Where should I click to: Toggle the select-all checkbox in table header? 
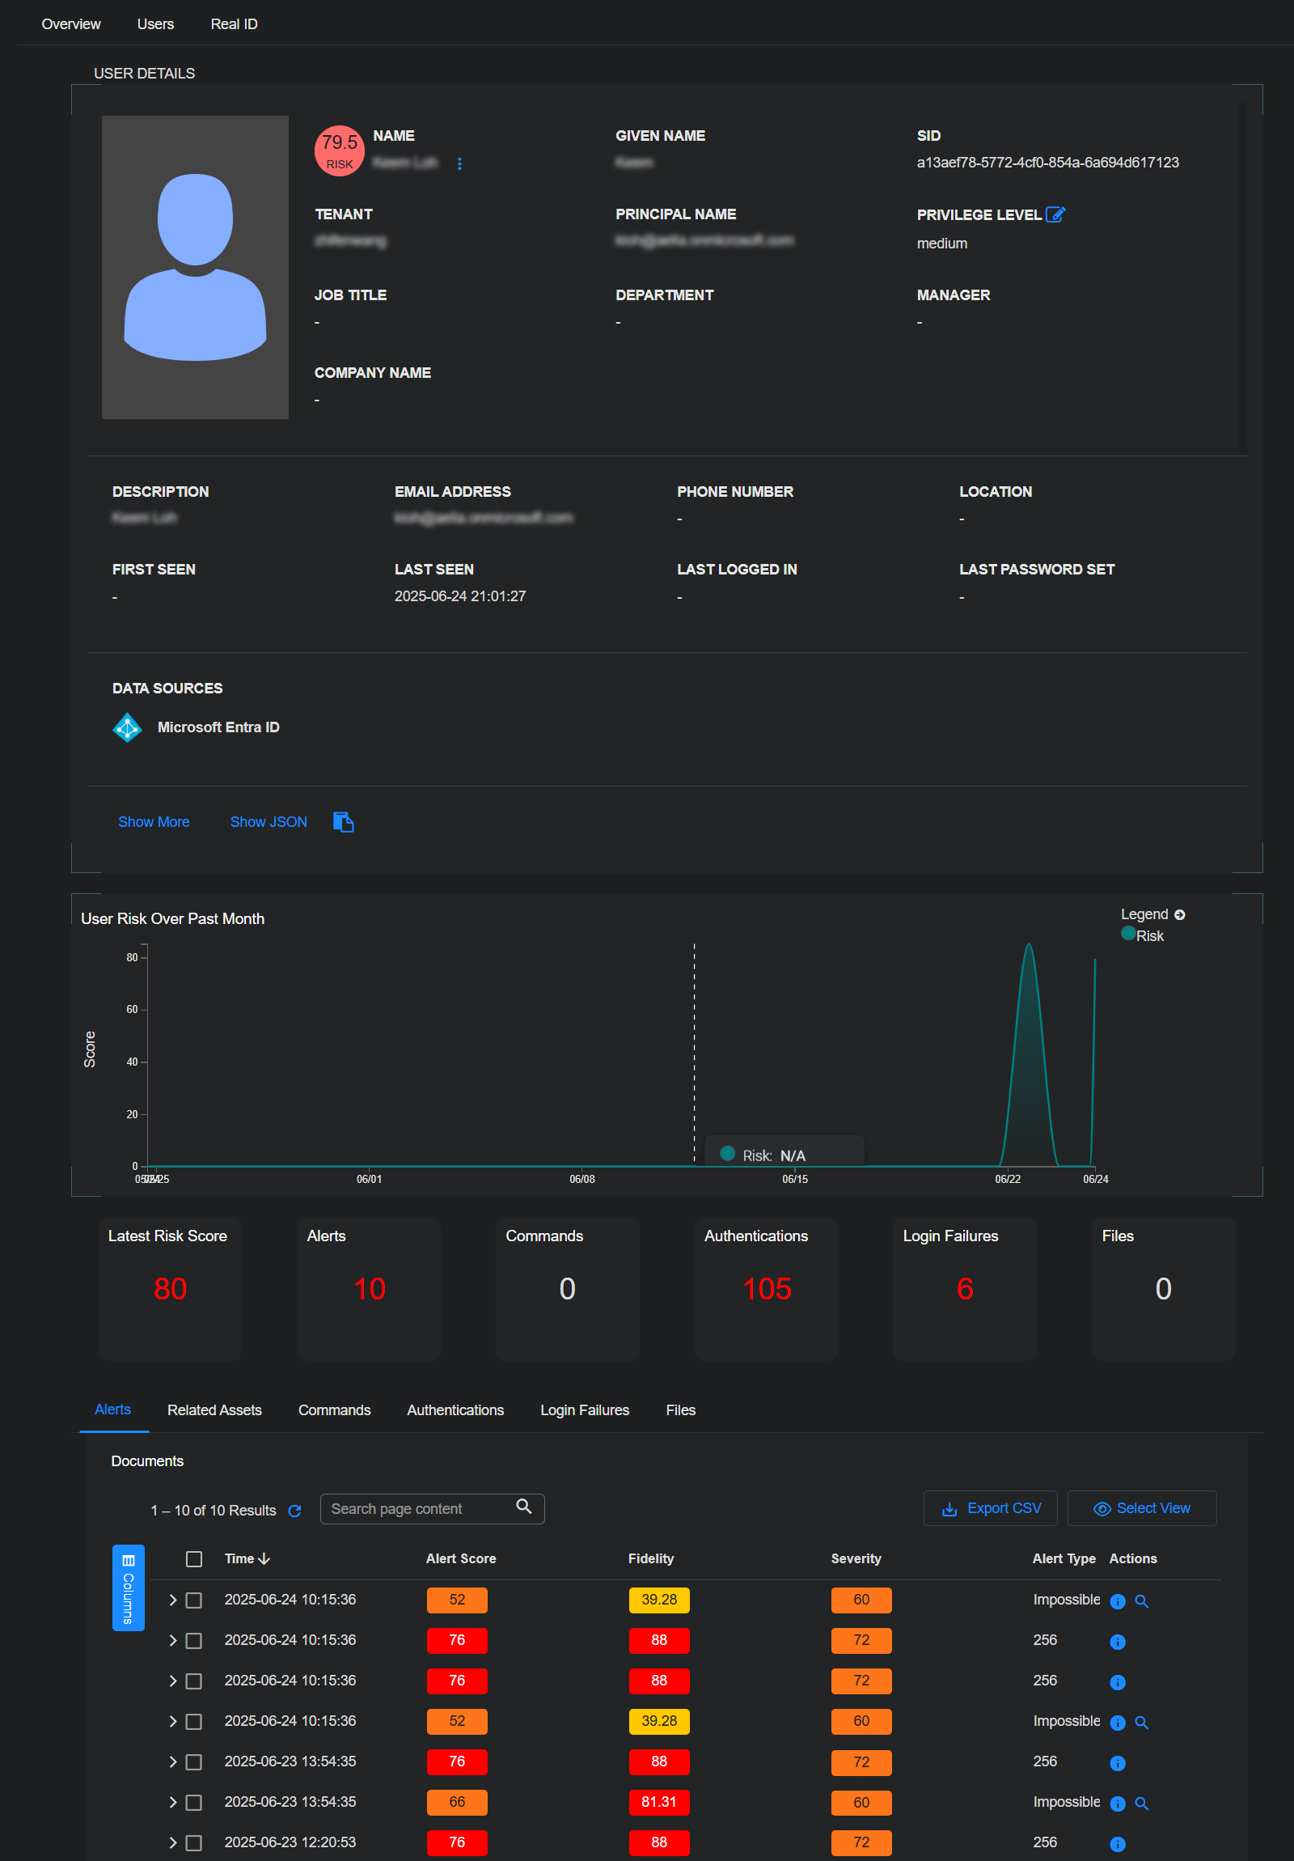coord(193,1558)
